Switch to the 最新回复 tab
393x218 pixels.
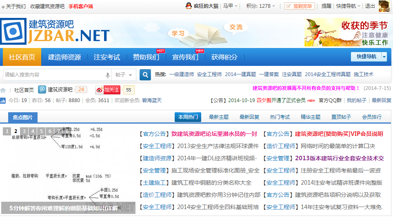pyautogui.click(x=249, y=117)
